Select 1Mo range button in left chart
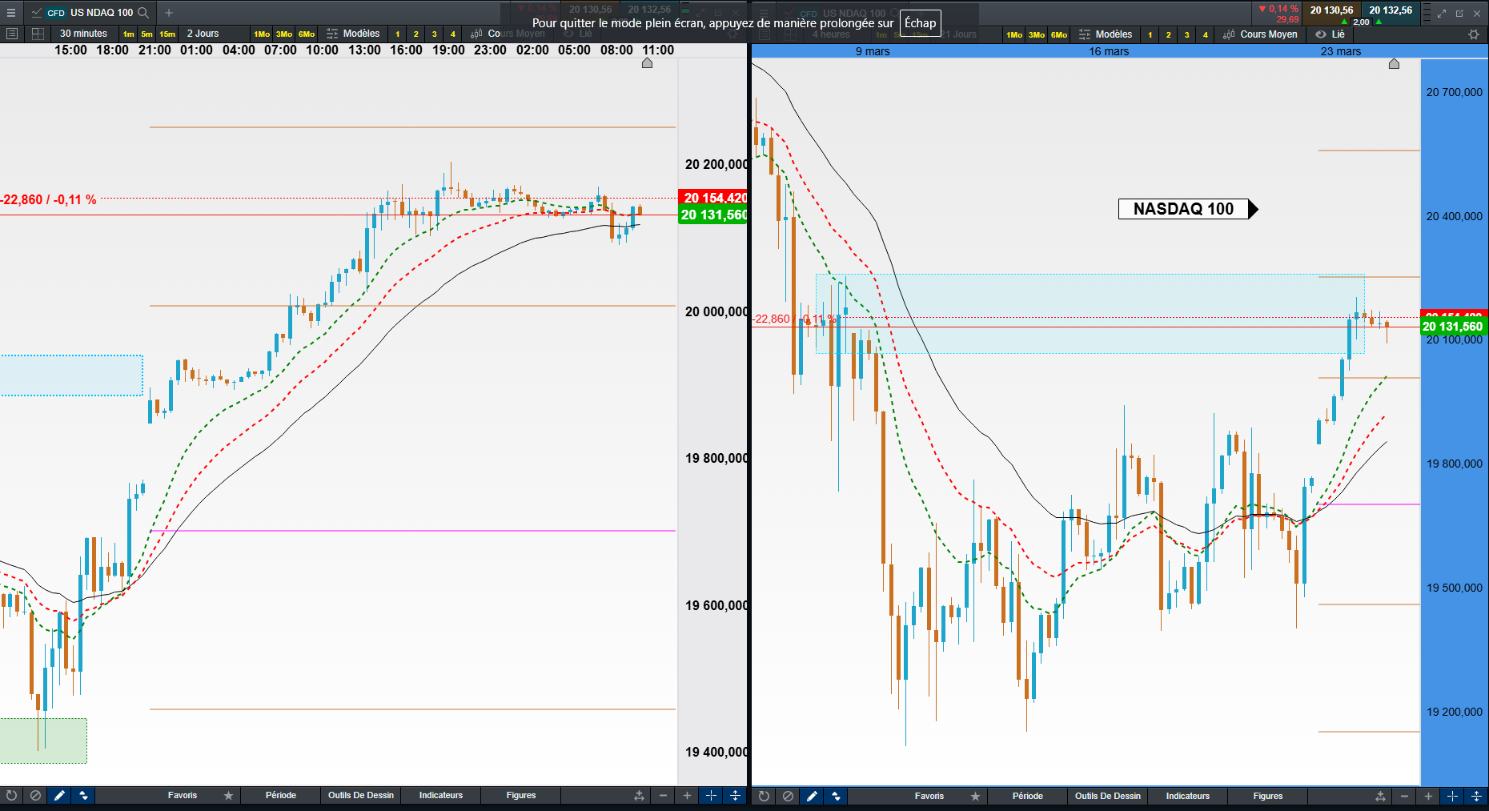Viewport: 1489px width, 811px height. click(262, 34)
